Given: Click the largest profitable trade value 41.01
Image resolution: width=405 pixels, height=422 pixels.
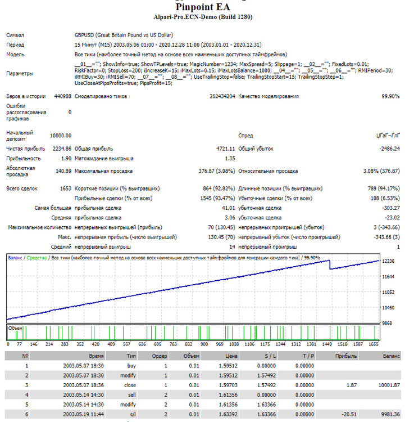Looking at the screenshot, I should pyautogui.click(x=229, y=208).
